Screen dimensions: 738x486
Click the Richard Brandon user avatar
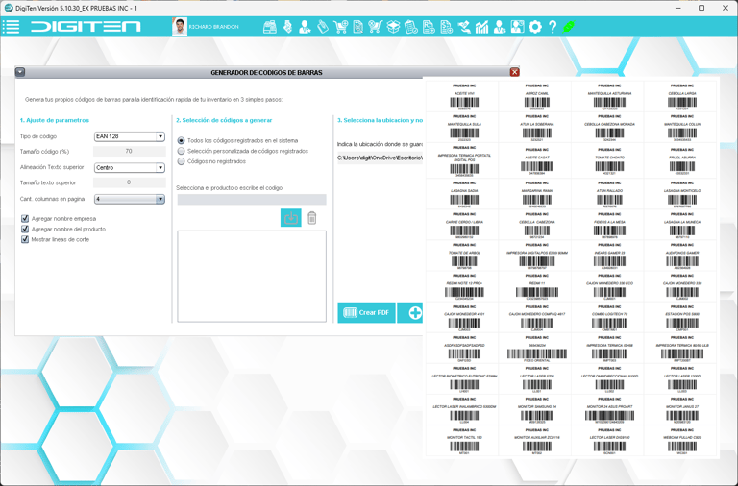(180, 27)
